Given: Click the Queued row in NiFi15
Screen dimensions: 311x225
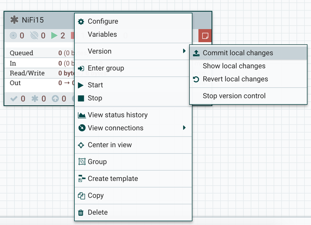Looking at the screenshot, I should pos(21,53).
